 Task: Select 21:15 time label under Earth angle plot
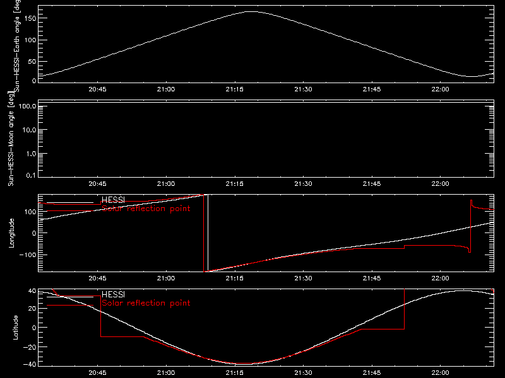[x=234, y=89]
